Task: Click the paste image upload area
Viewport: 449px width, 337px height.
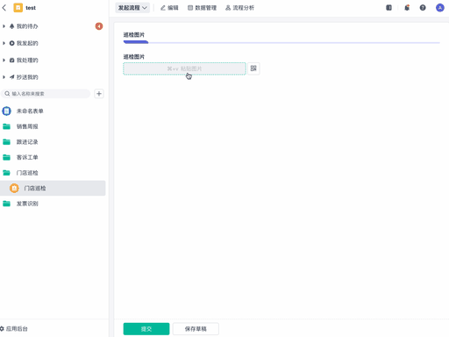Action: 184,68
